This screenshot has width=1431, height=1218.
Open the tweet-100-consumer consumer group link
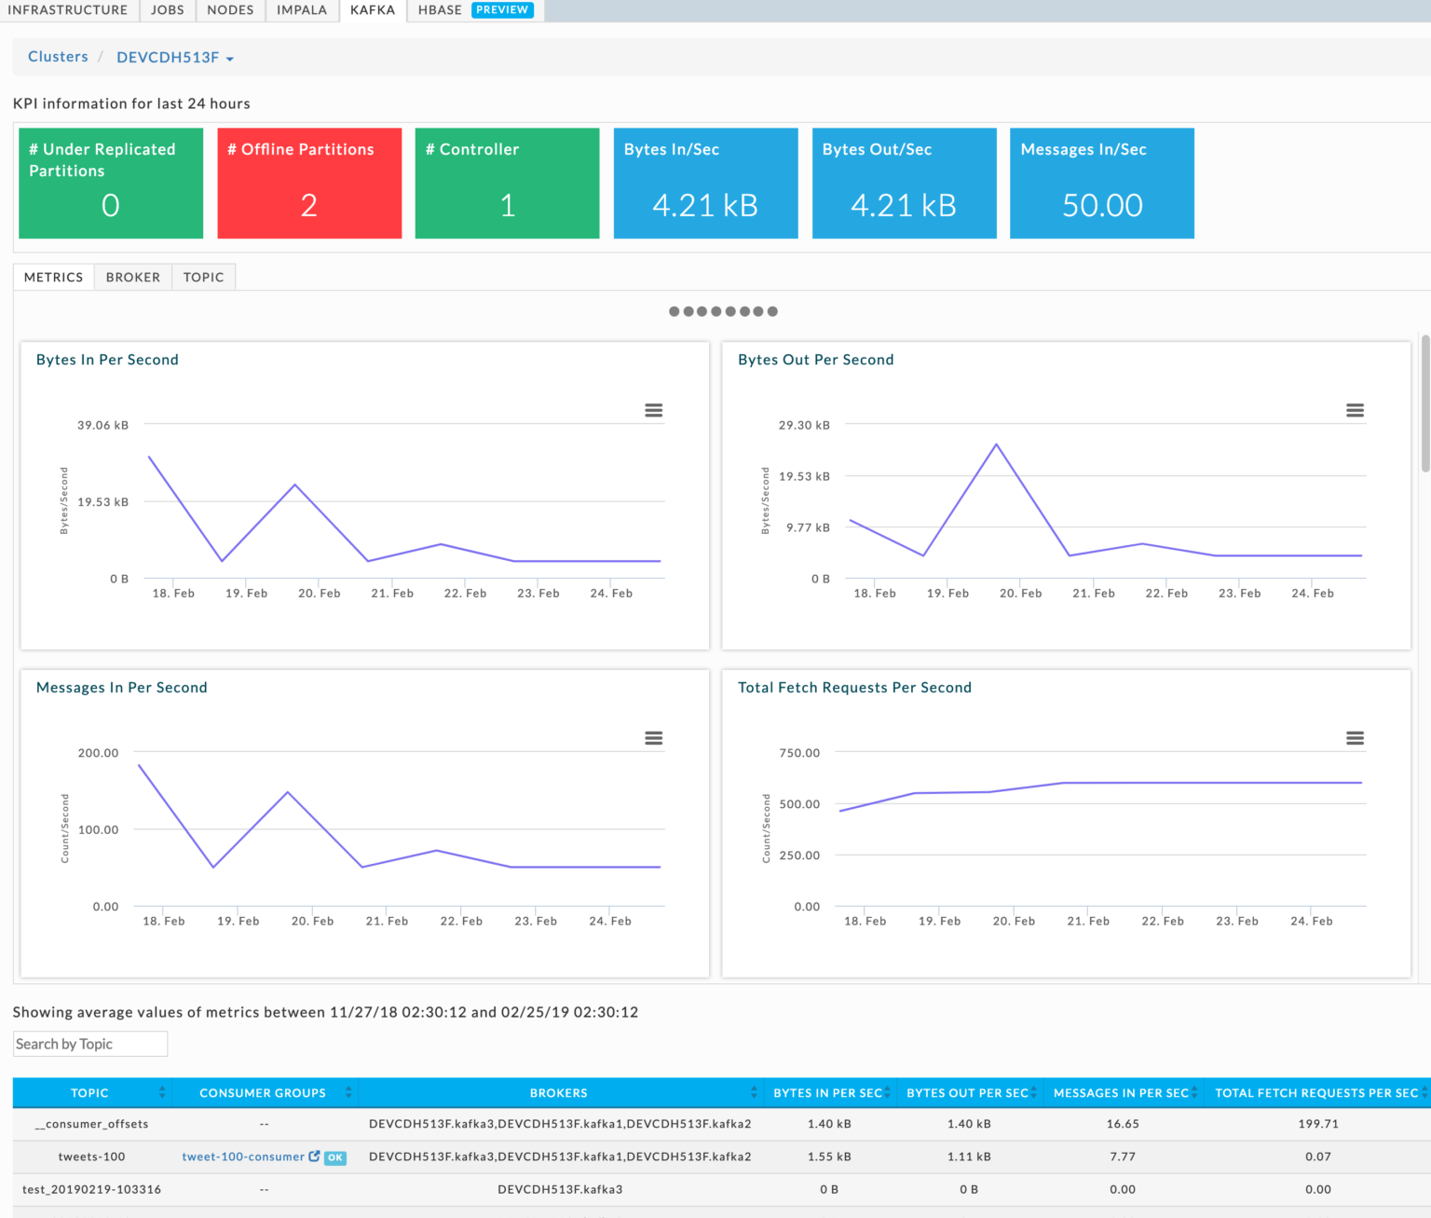[x=242, y=1156]
